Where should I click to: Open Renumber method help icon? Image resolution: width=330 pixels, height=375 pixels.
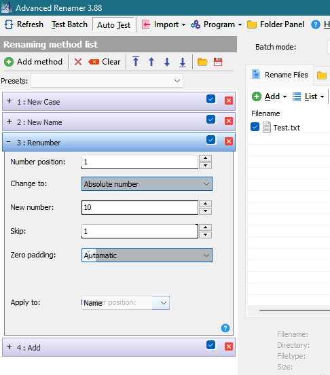[x=225, y=328]
